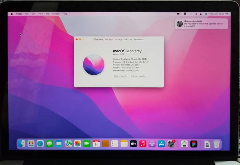Image resolution: width=240 pixels, height=165 pixels.
Task: Open the App Store in Dock
Action: (161, 144)
